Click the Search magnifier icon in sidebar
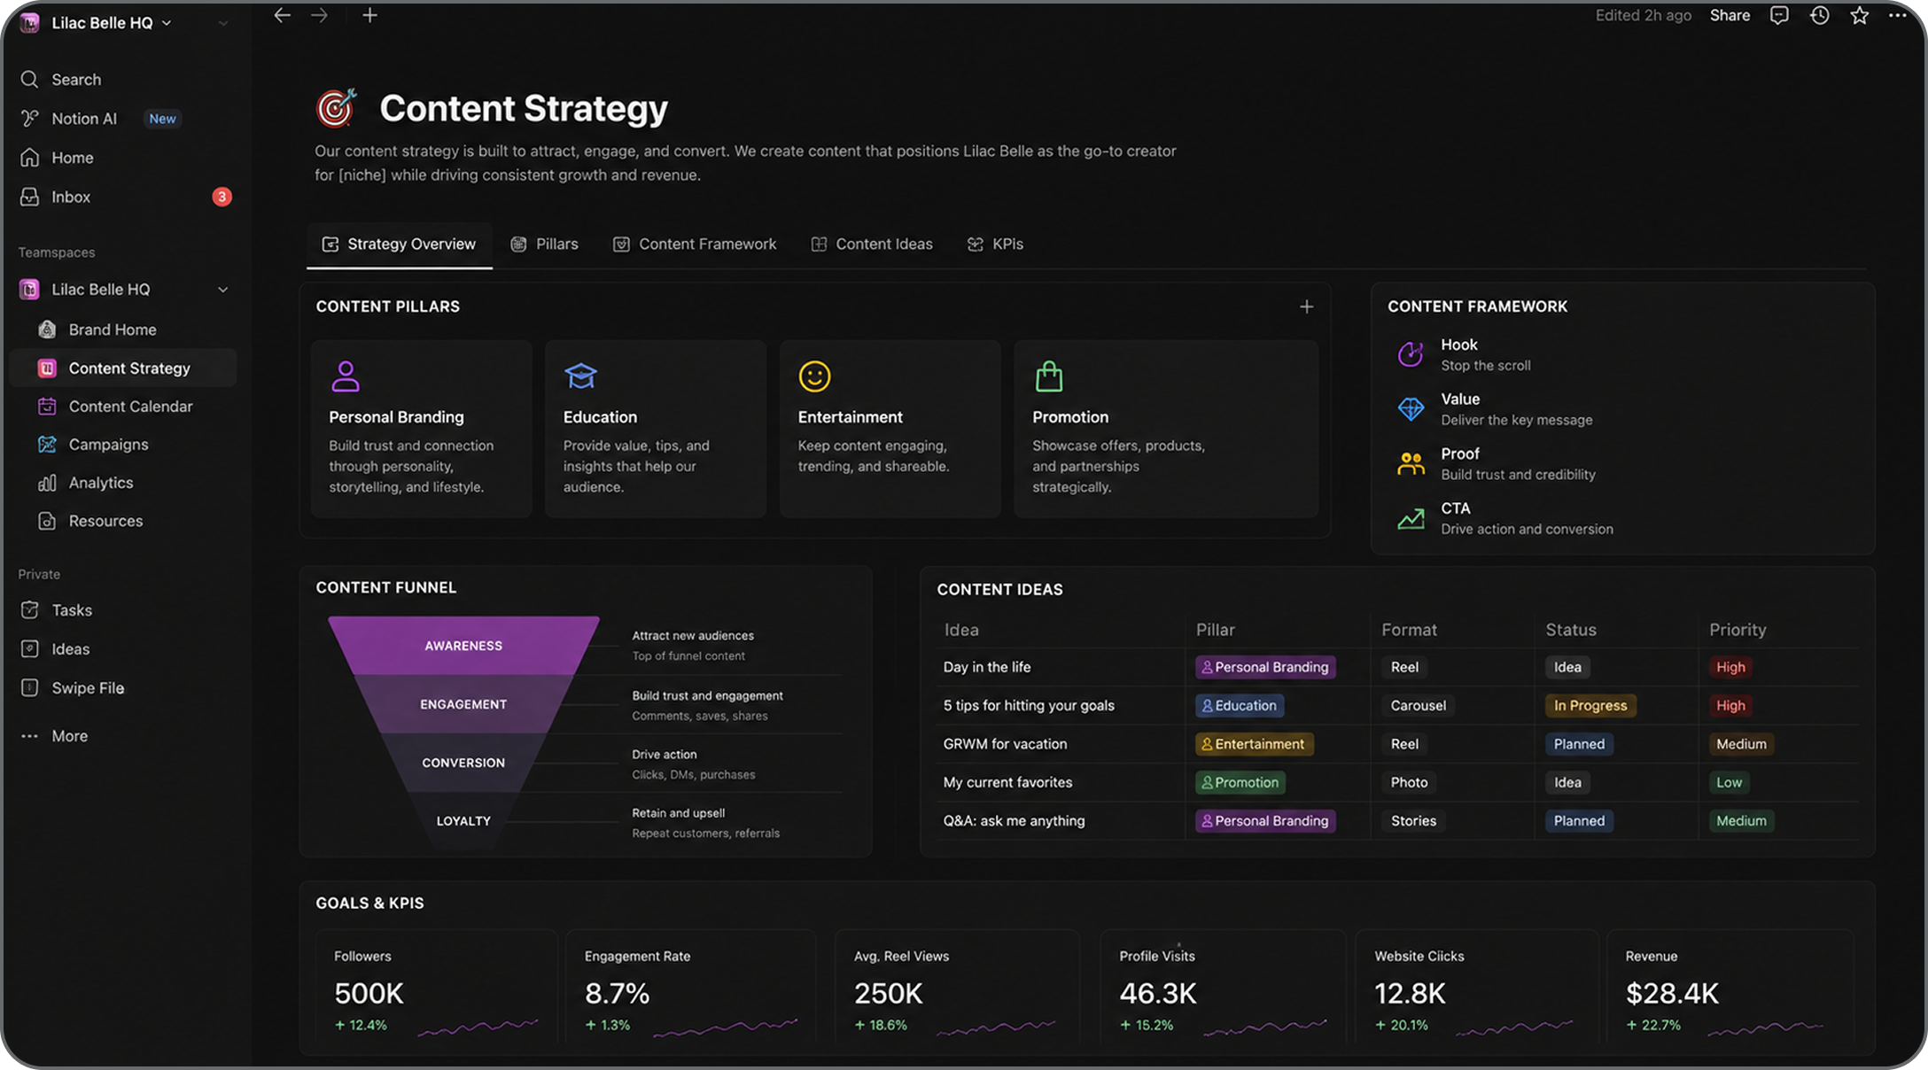The width and height of the screenshot is (1928, 1070). [x=29, y=79]
